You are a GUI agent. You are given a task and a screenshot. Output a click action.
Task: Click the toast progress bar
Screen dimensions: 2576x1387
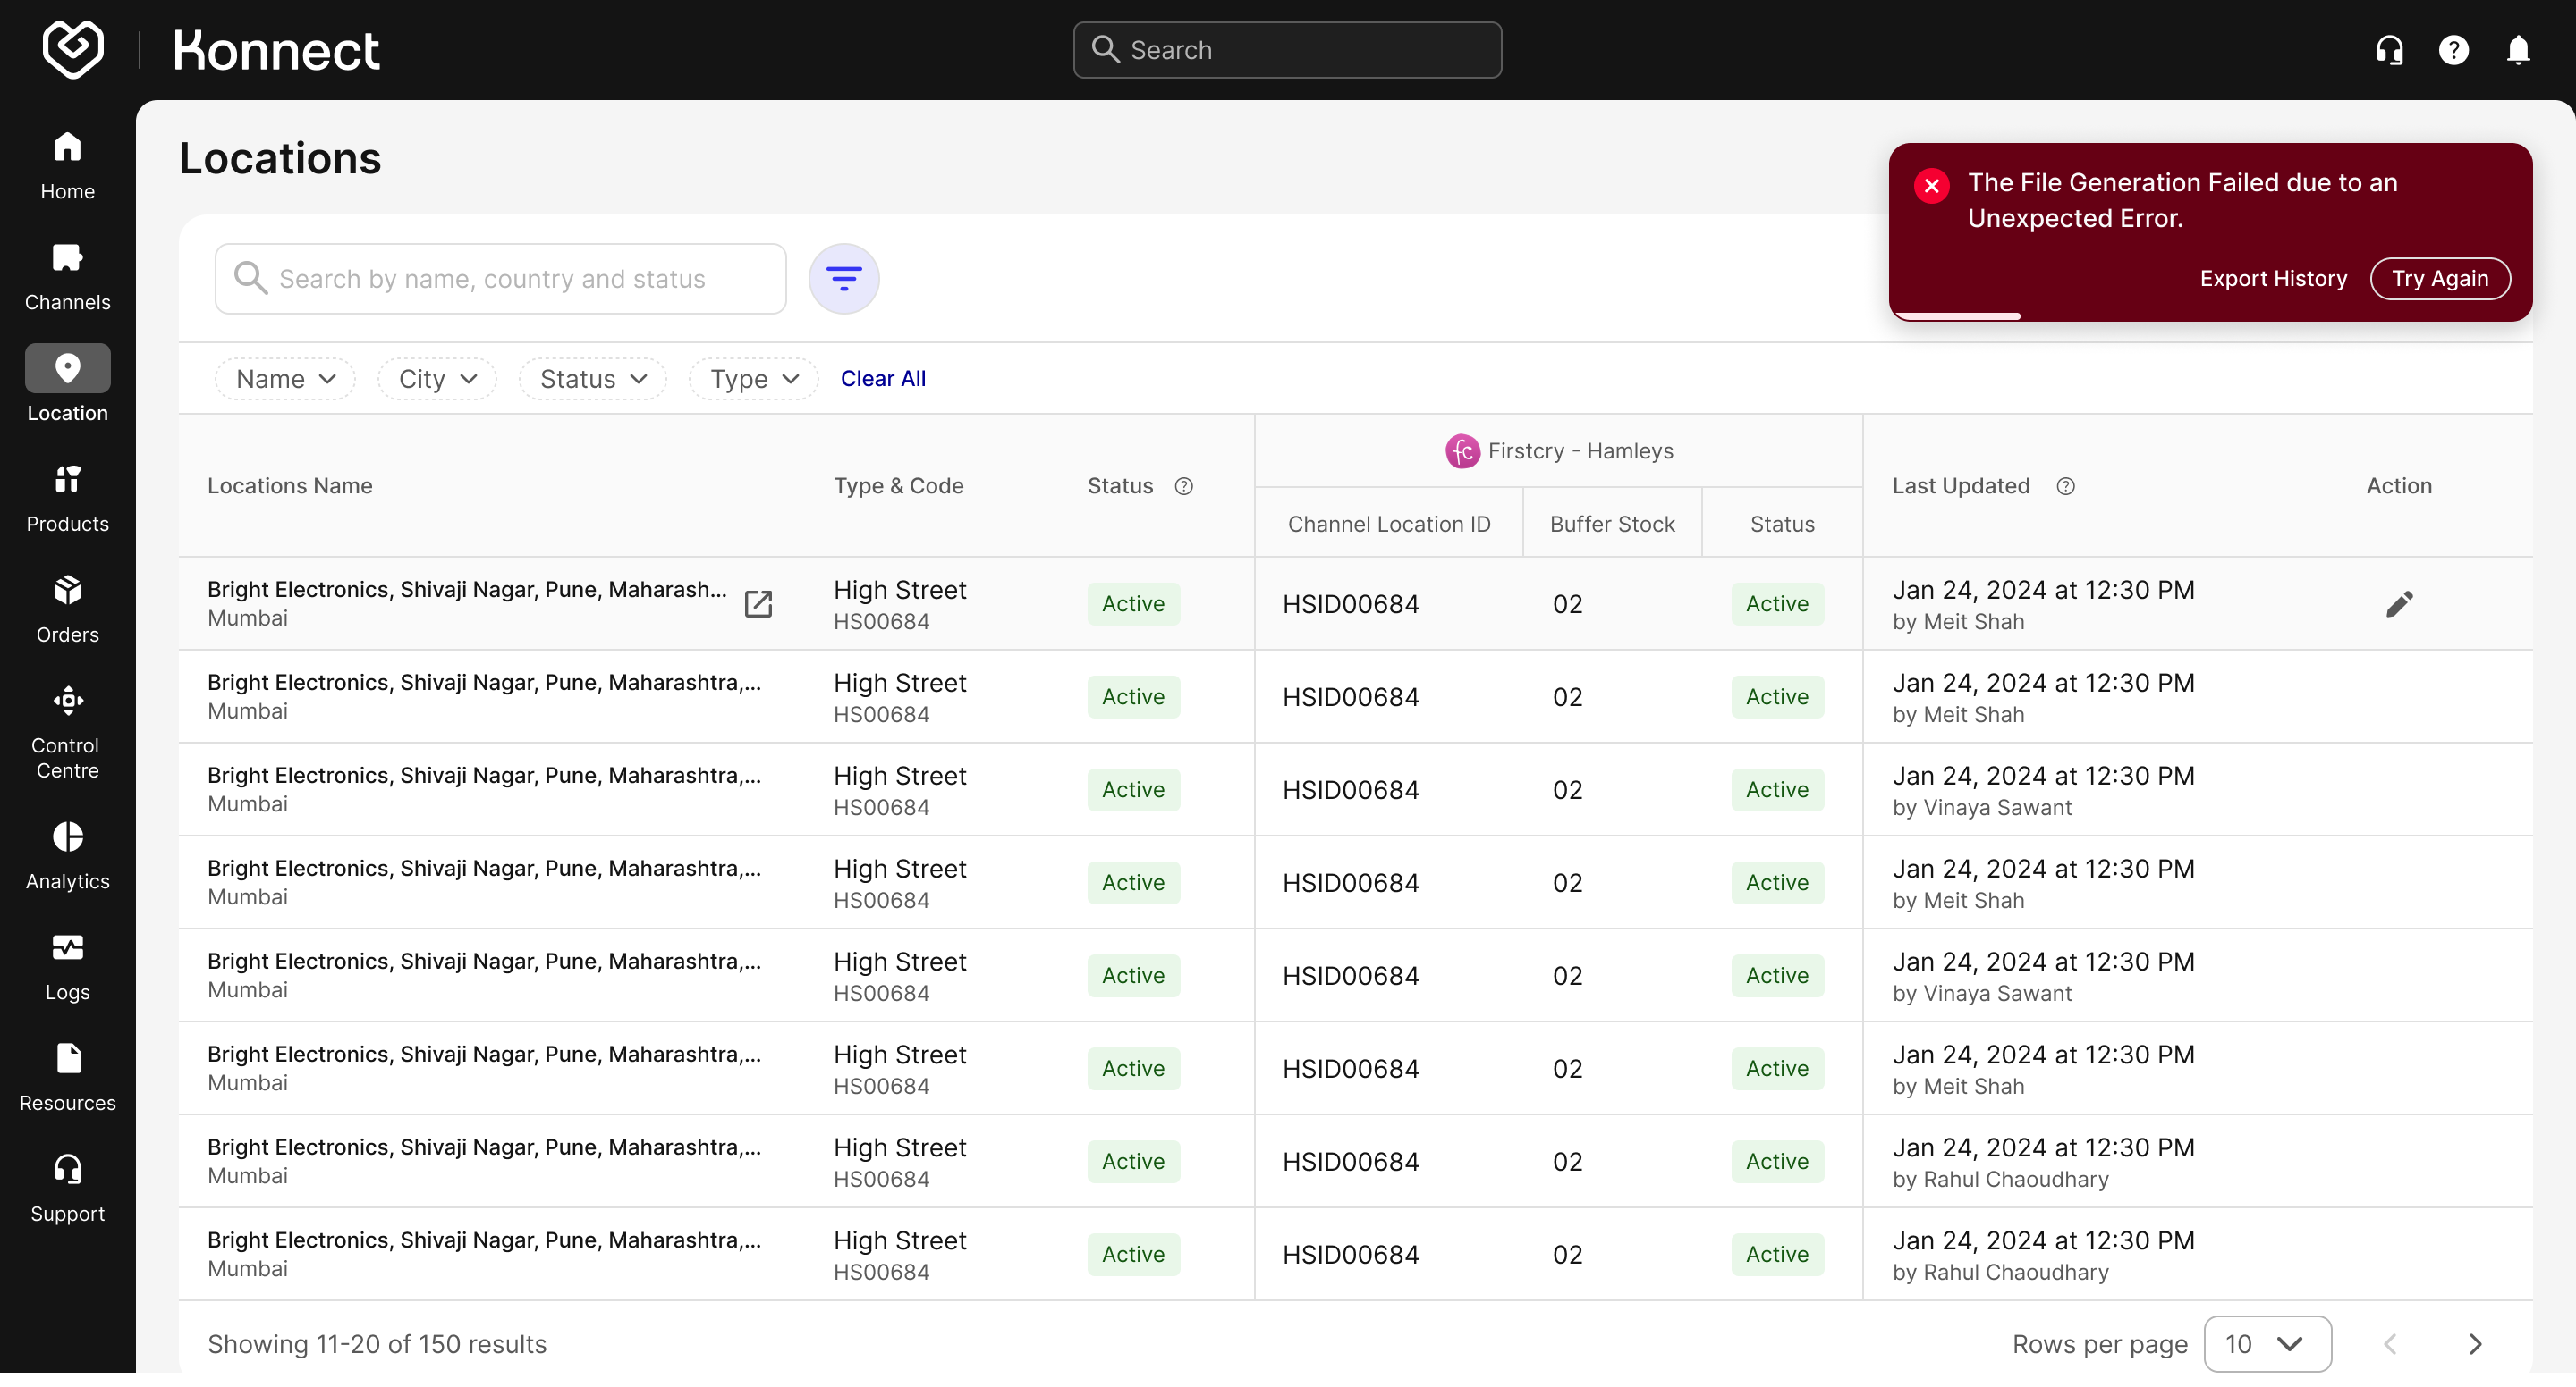[1958, 316]
